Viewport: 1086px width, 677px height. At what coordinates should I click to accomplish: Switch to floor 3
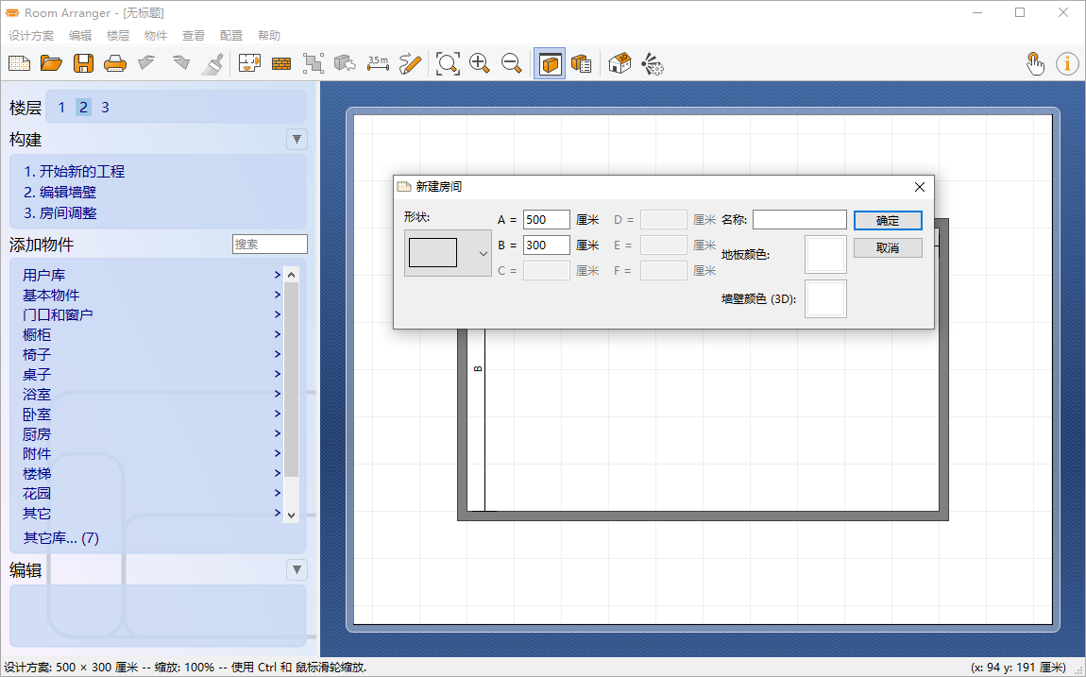click(105, 107)
